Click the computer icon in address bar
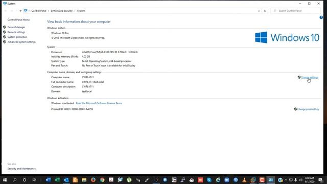This screenshot has width=327, height=184. (26, 11)
